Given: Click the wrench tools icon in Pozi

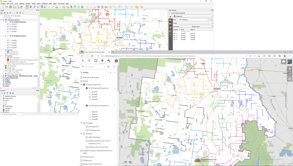Looking at the screenshot, I should click(x=109, y=61).
